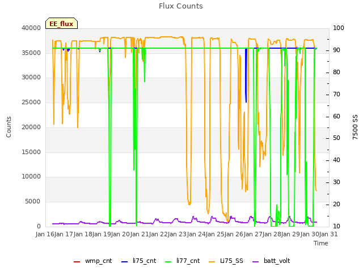363x272 pixels.
Task: Click the 80 right axis tick label
Action: coord(336,72)
